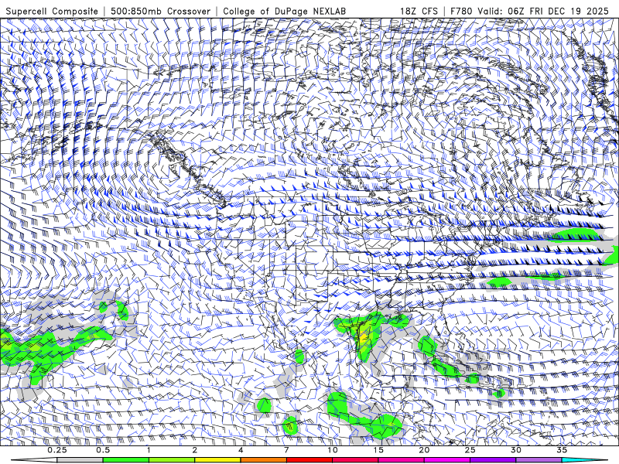Click the '7' legend value
This screenshot has height=464, width=619.
(286, 450)
